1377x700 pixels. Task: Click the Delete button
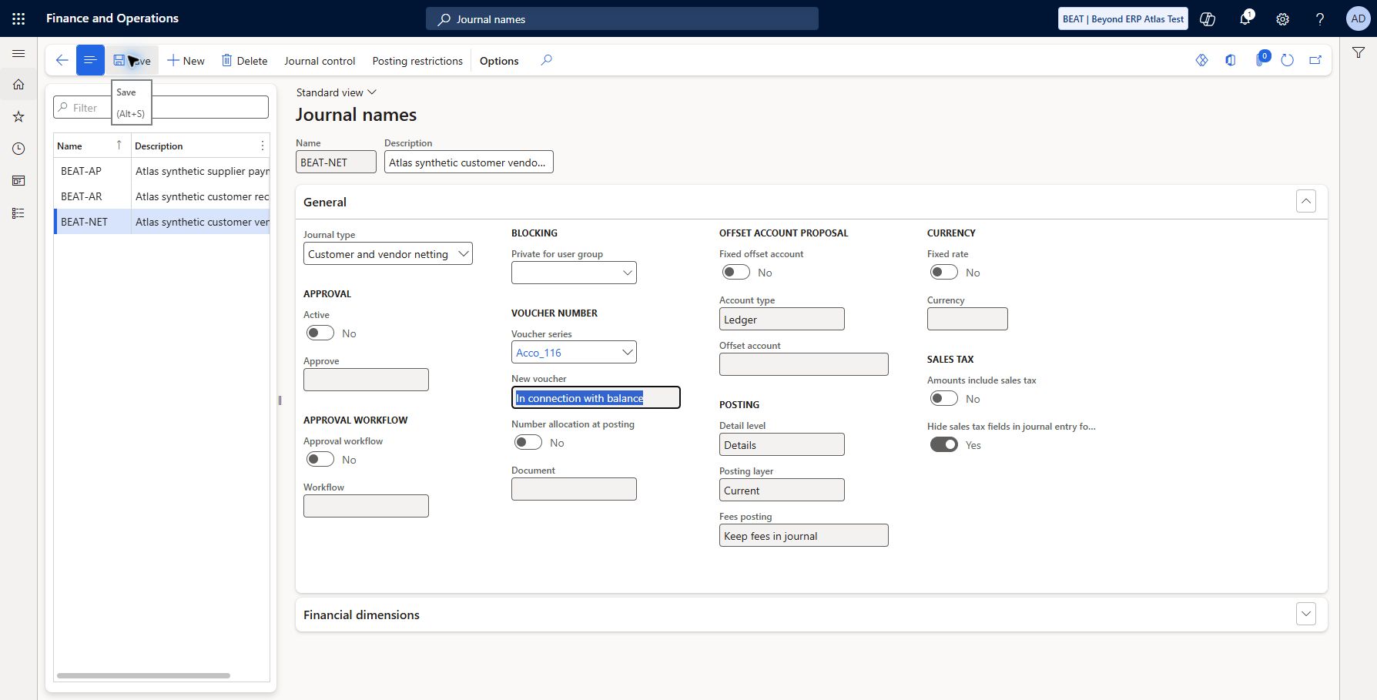click(244, 61)
